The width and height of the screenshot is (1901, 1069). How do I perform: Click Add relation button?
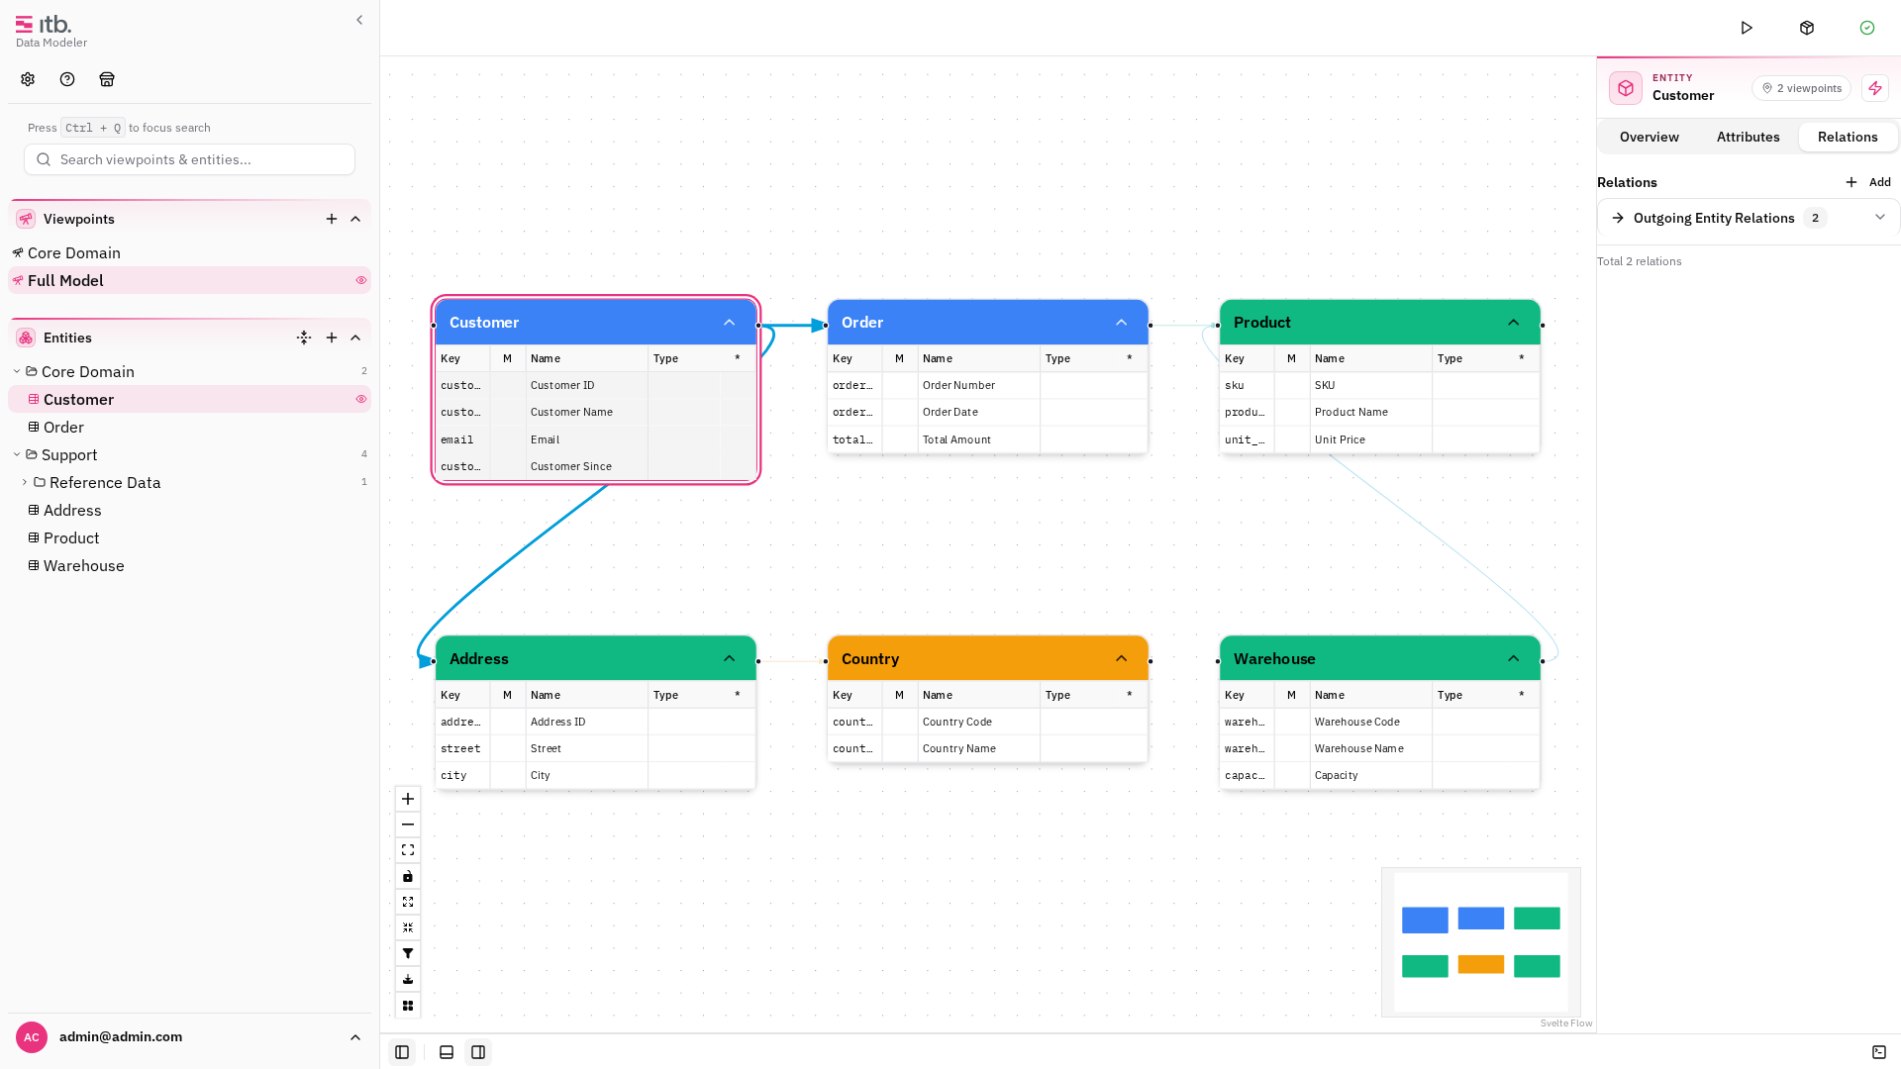[1868, 182]
